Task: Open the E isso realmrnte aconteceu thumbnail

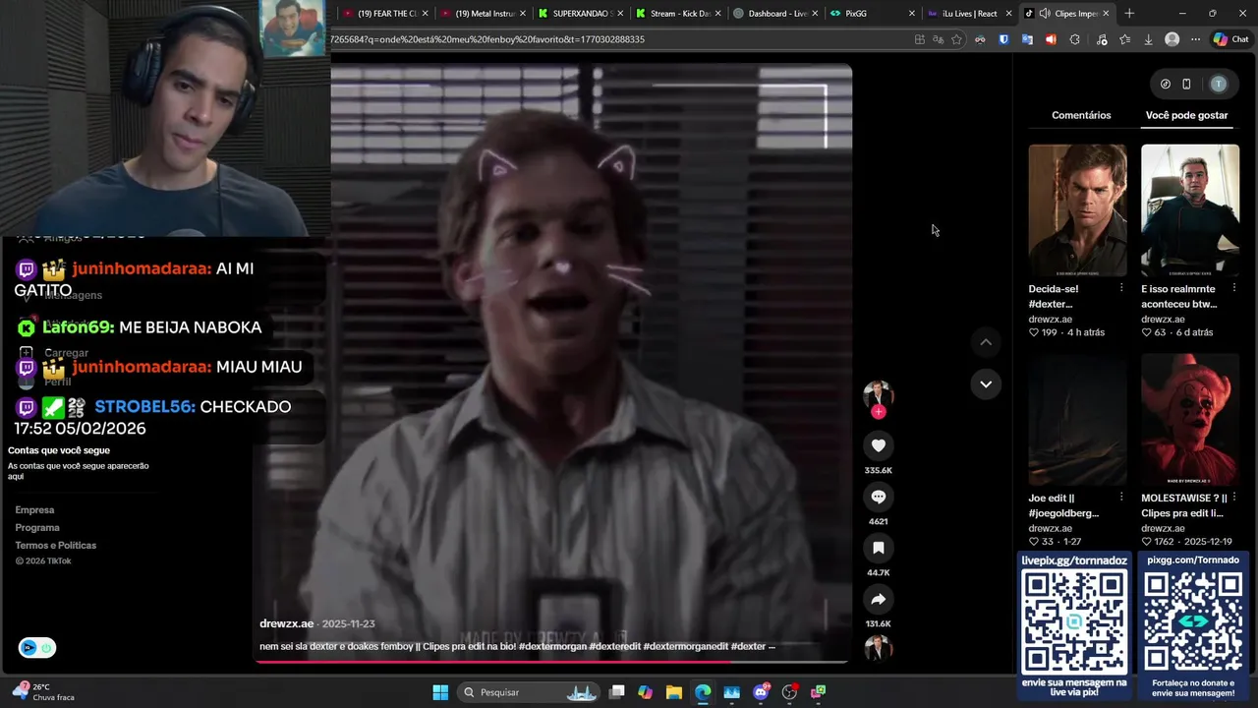Action: click(1190, 210)
